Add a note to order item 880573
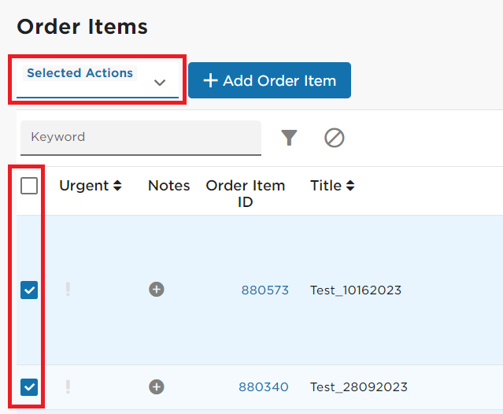This screenshot has width=503, height=414. pyautogui.click(x=157, y=290)
